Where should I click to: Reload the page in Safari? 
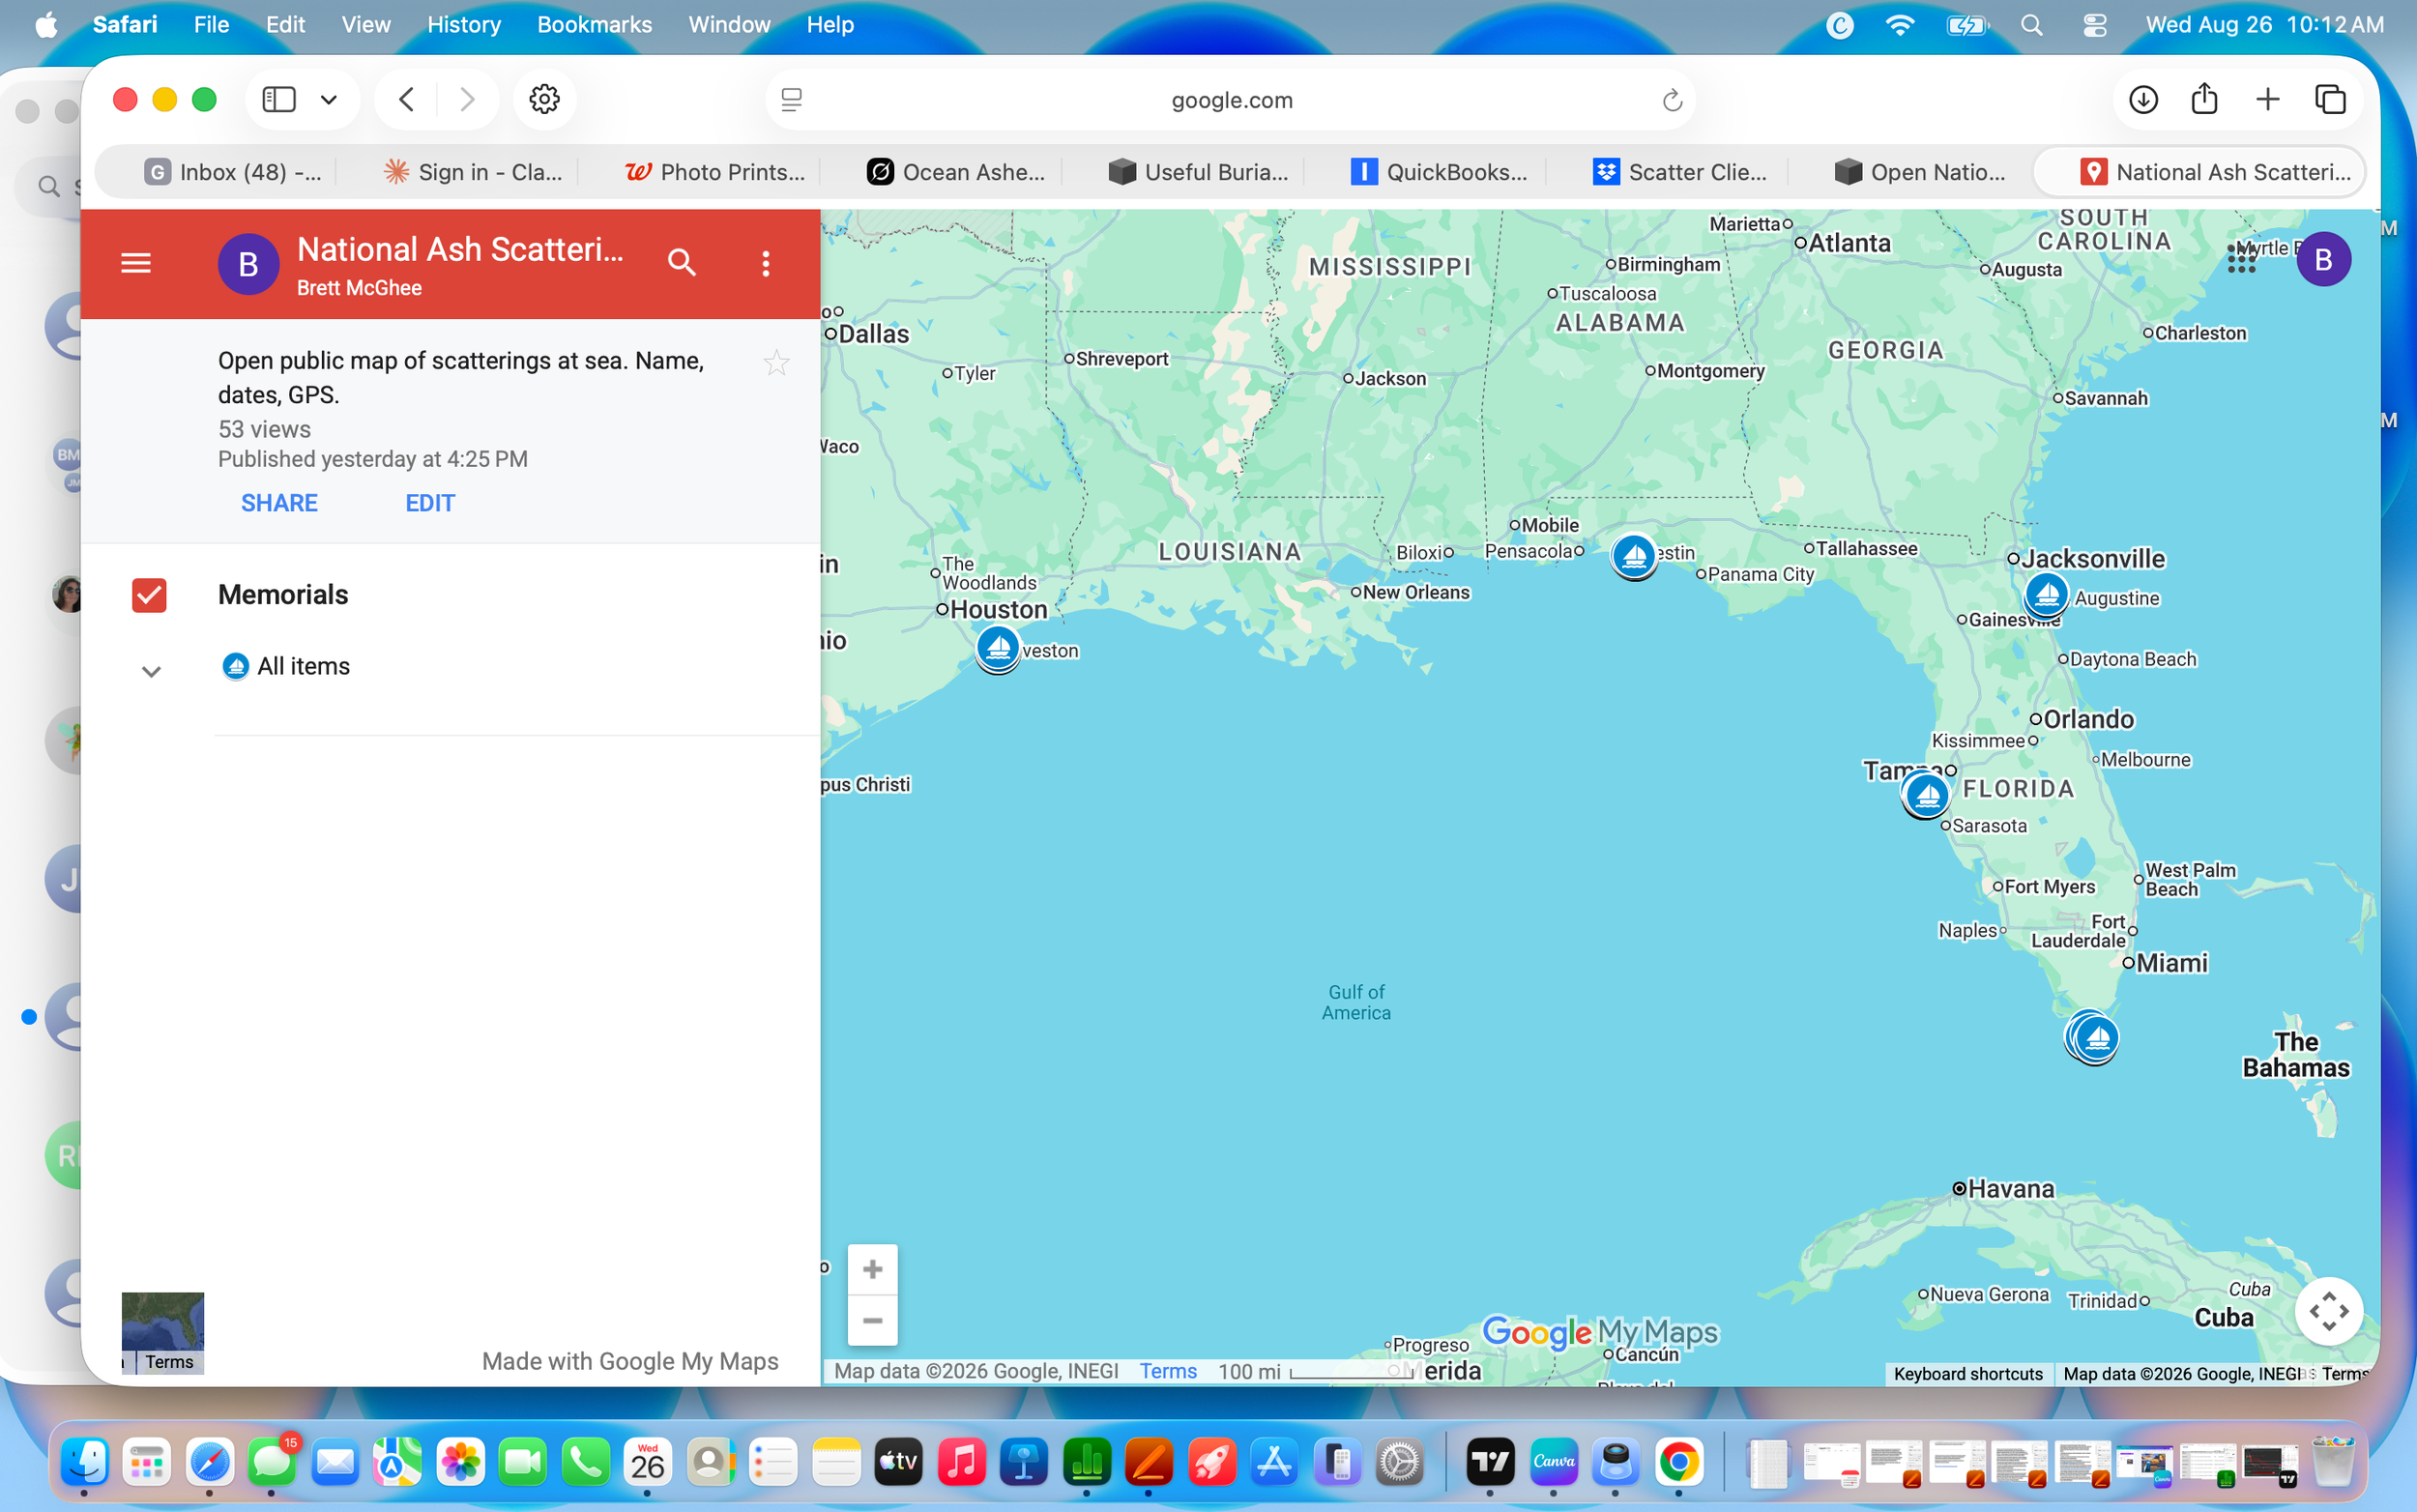pos(1672,100)
